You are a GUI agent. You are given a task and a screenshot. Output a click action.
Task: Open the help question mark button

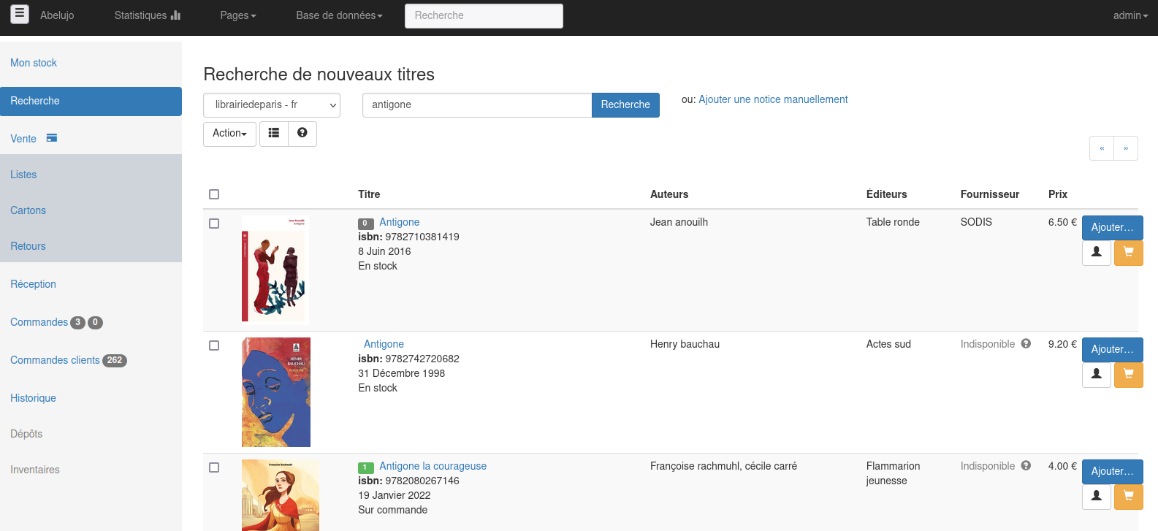[302, 134]
